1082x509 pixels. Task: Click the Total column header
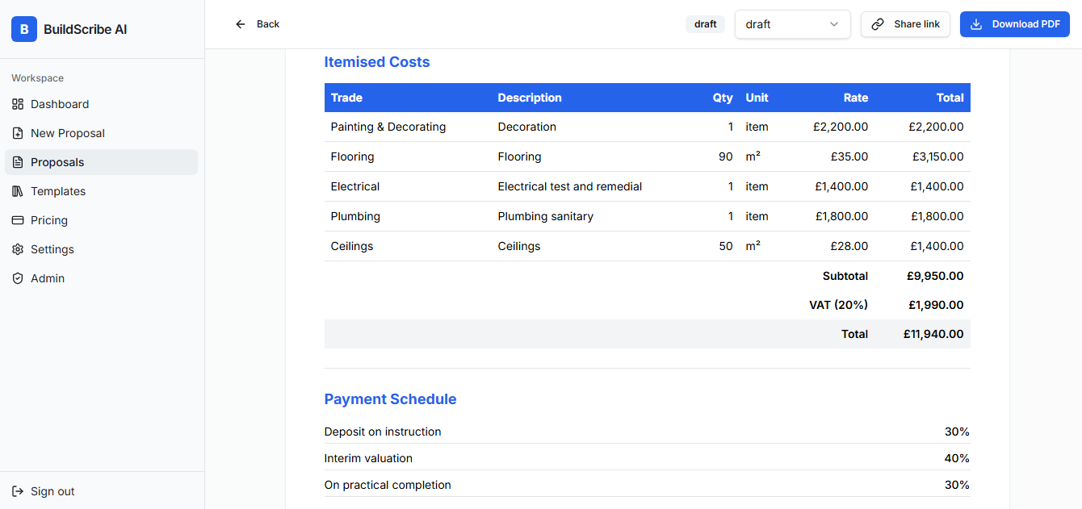click(950, 98)
